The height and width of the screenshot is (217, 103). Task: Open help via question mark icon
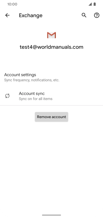97,15
